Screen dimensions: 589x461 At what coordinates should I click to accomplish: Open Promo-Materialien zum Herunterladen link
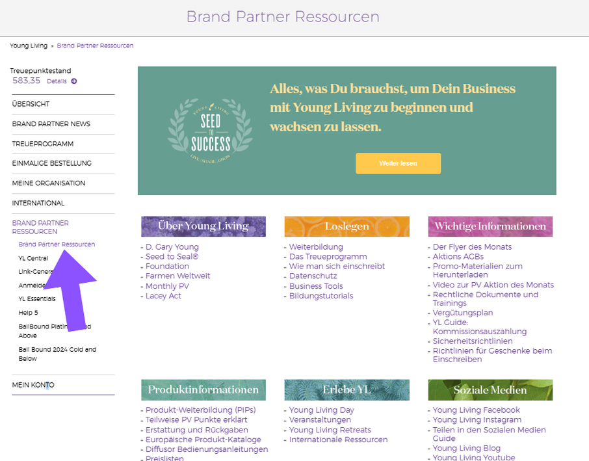coord(477,270)
